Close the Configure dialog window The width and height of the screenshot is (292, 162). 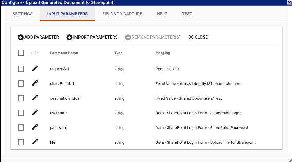289,2
